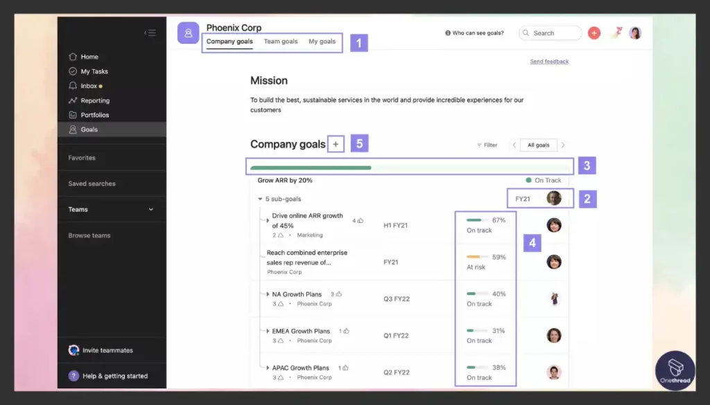Open Saved searches in sidebar

point(92,183)
